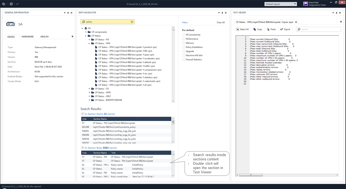Close the Text Viewer panel
Viewport: 346px width, 189px height.
point(340,13)
